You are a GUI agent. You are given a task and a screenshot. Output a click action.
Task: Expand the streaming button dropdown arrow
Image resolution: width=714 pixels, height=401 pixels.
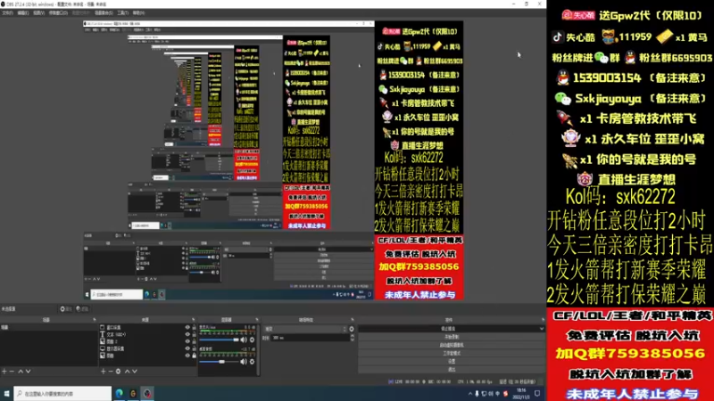coord(542,329)
